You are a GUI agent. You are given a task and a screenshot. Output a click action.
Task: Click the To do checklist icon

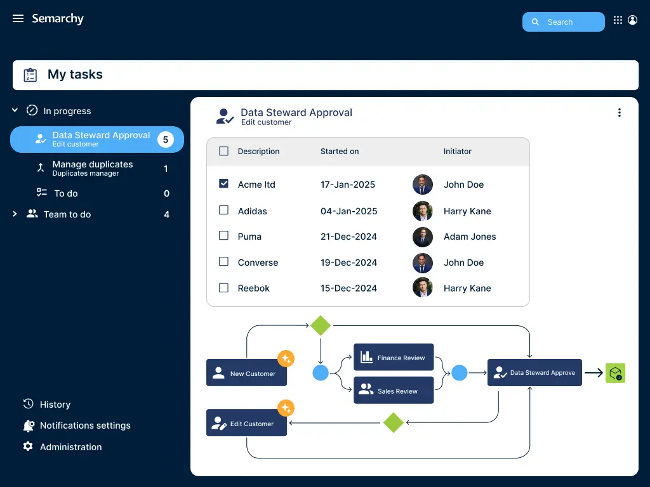(42, 193)
